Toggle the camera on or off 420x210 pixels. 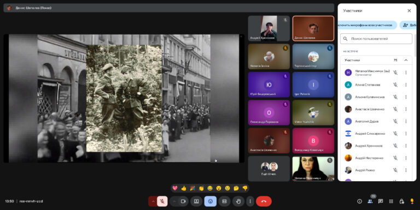(184, 201)
